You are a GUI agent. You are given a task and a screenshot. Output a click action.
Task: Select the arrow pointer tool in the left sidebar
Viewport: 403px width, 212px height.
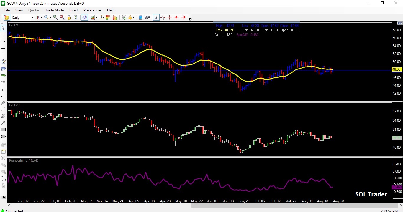click(3, 28)
